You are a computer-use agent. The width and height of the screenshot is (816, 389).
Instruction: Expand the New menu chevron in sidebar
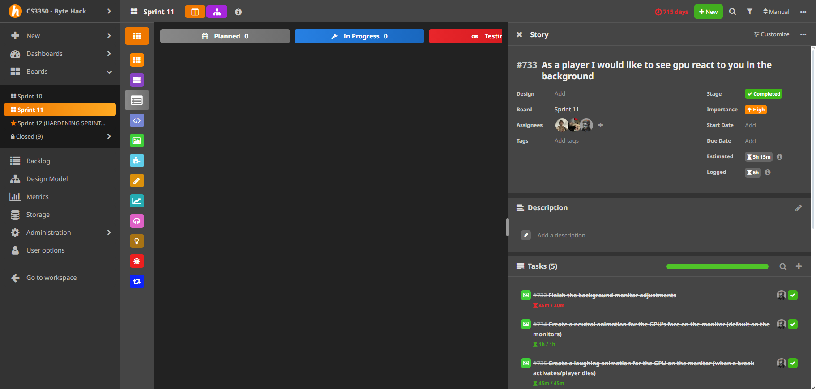[x=109, y=36]
